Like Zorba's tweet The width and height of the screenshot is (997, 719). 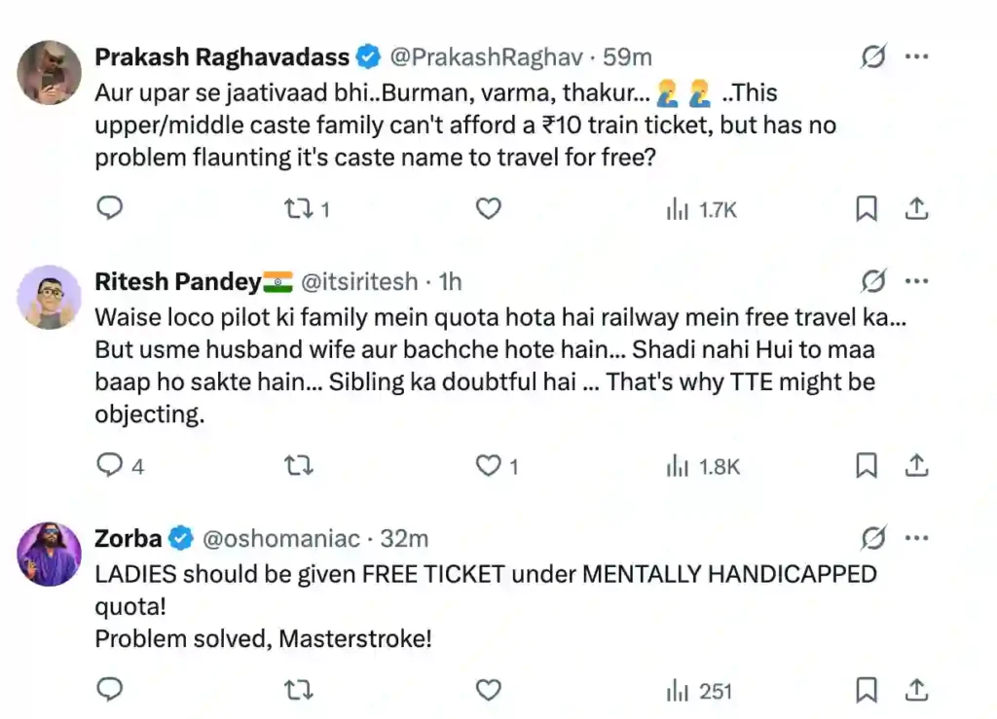[x=488, y=691]
